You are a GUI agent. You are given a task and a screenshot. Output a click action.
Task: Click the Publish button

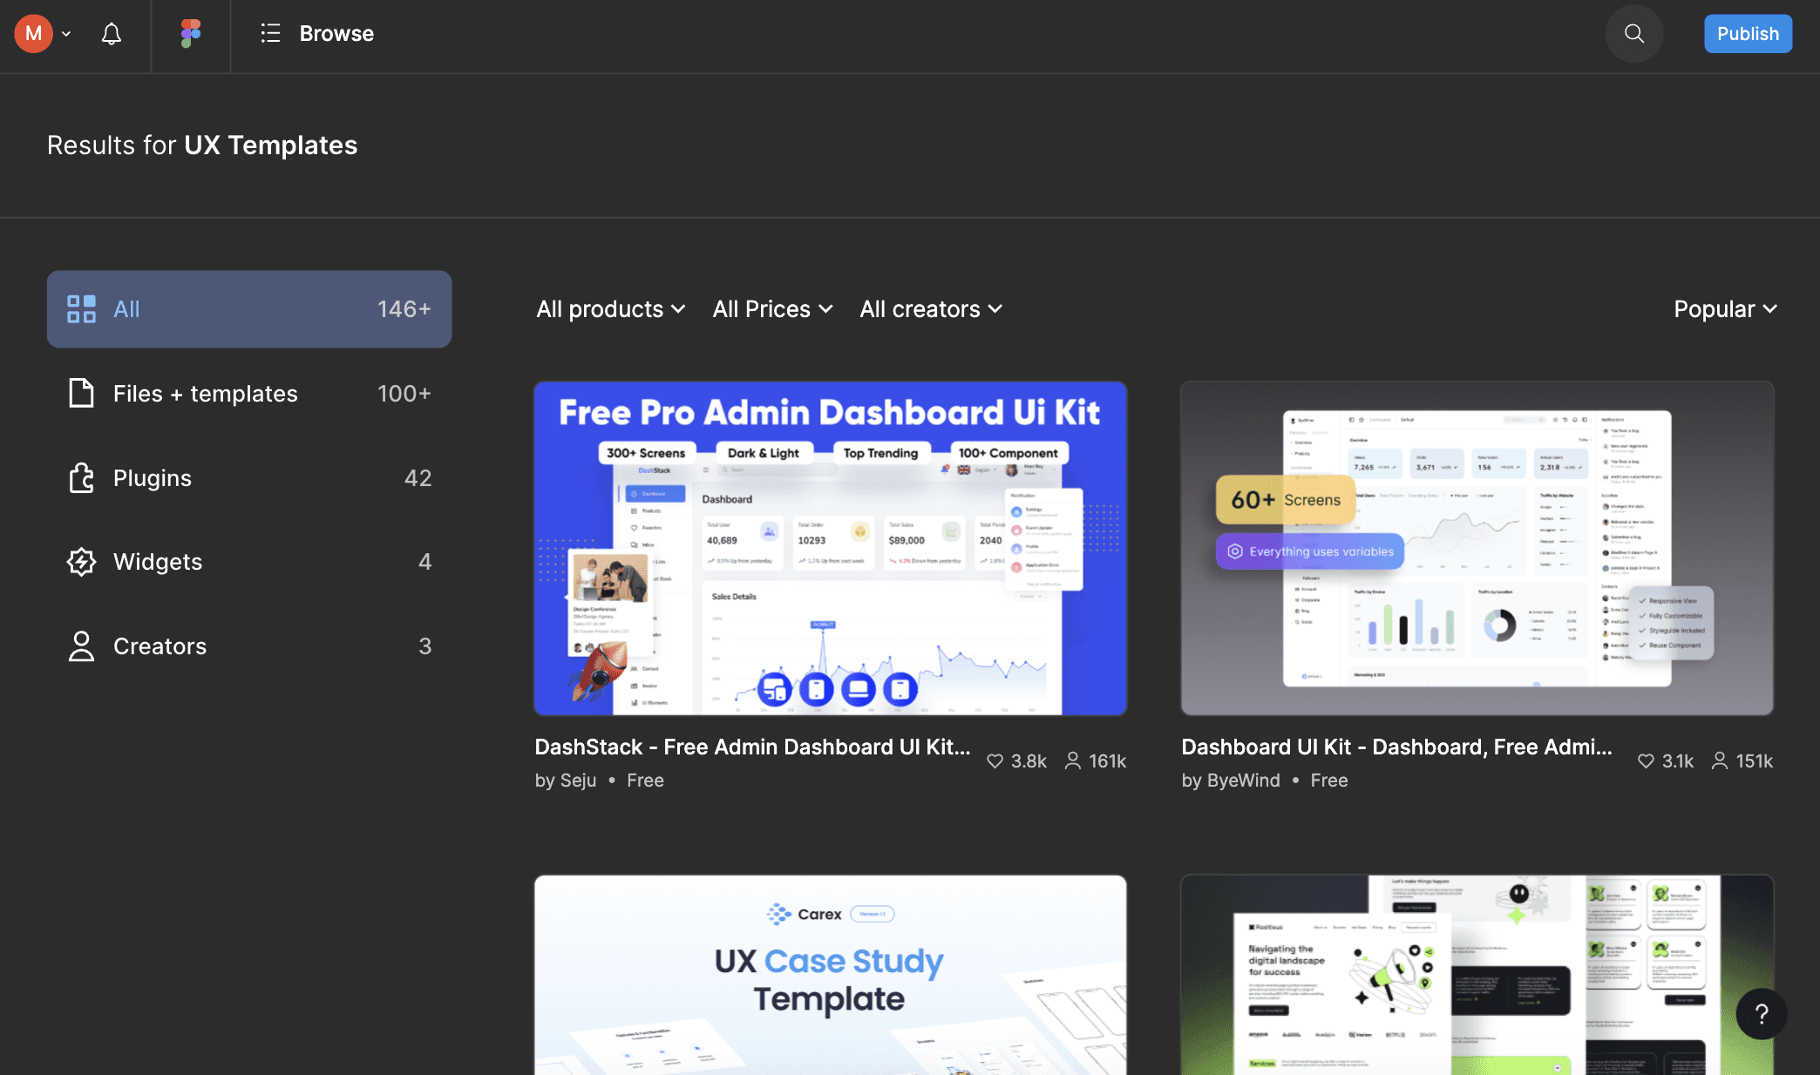[x=1747, y=34]
